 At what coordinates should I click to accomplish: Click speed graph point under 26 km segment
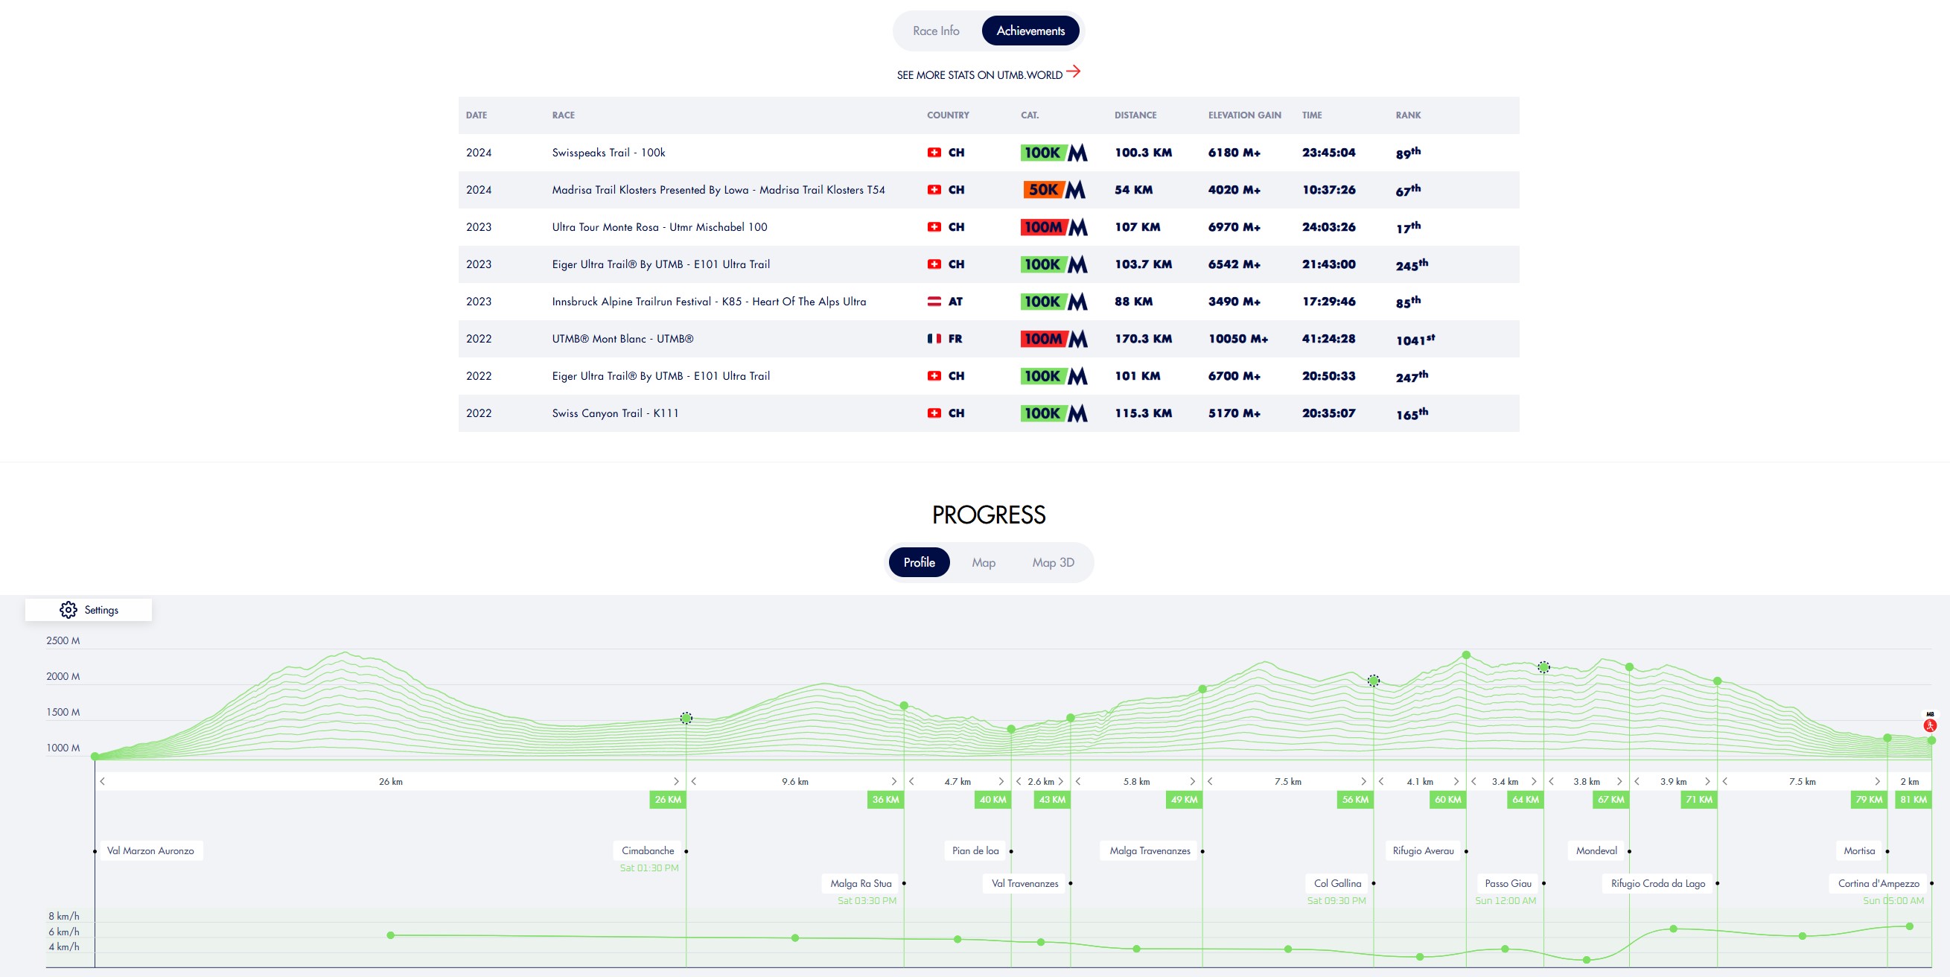click(x=391, y=935)
